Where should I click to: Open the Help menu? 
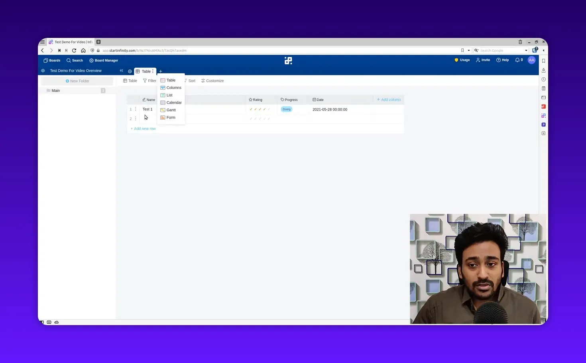point(502,60)
